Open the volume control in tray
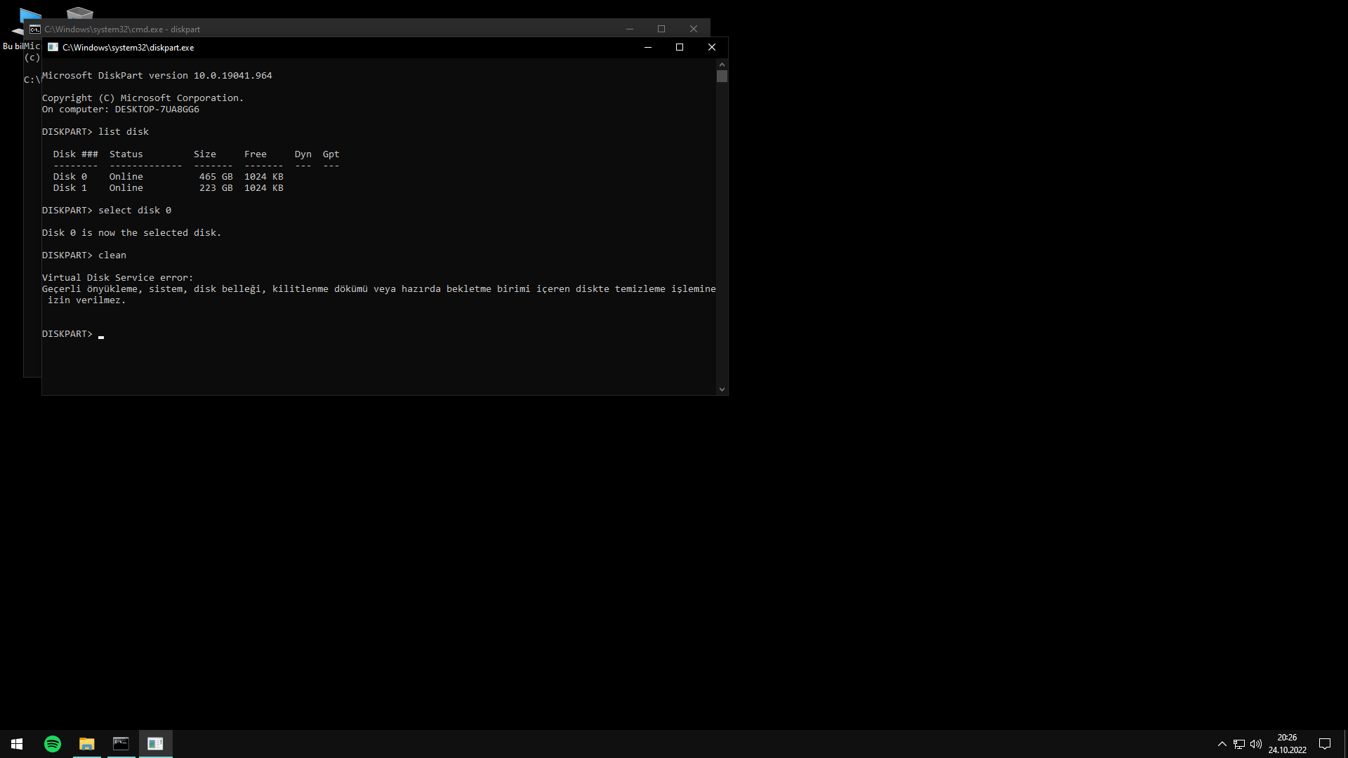 [1256, 744]
